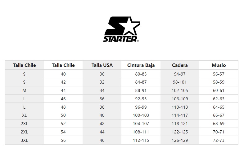Click the 102-105 hip value
The image size is (244, 148).
click(x=180, y=90)
